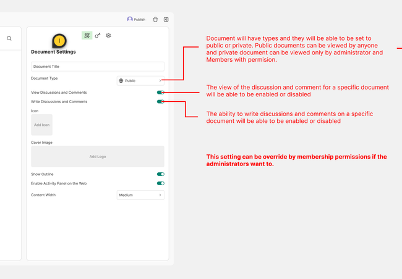This screenshot has width=402, height=279.
Task: Click the Document Title input field
Action: pos(97,66)
